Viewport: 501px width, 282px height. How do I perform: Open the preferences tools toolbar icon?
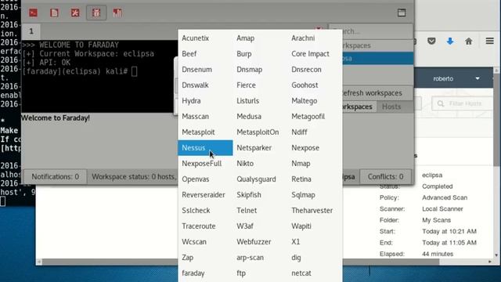tap(75, 13)
